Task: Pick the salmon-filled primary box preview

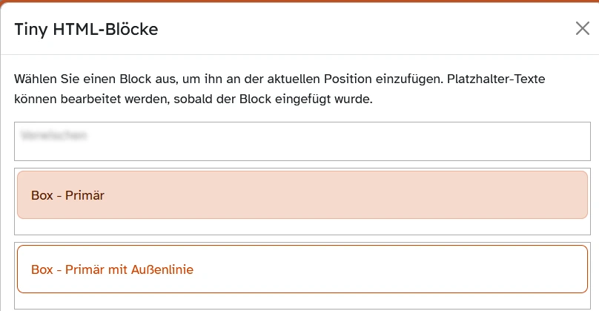Action: tap(371, 195)
